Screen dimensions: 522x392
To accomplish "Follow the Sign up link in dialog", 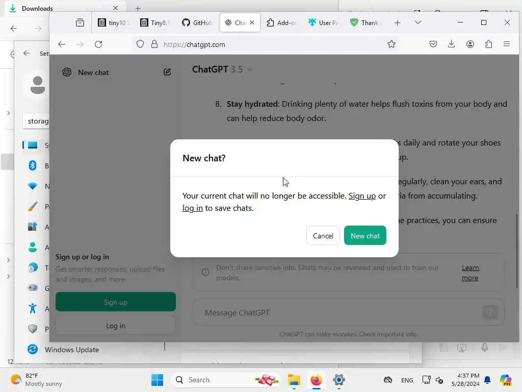I will [362, 195].
